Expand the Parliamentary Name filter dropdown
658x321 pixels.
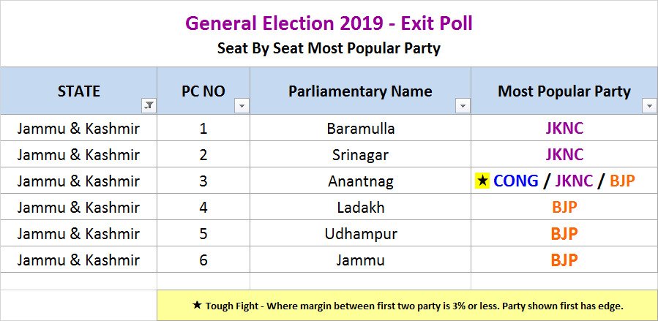463,106
